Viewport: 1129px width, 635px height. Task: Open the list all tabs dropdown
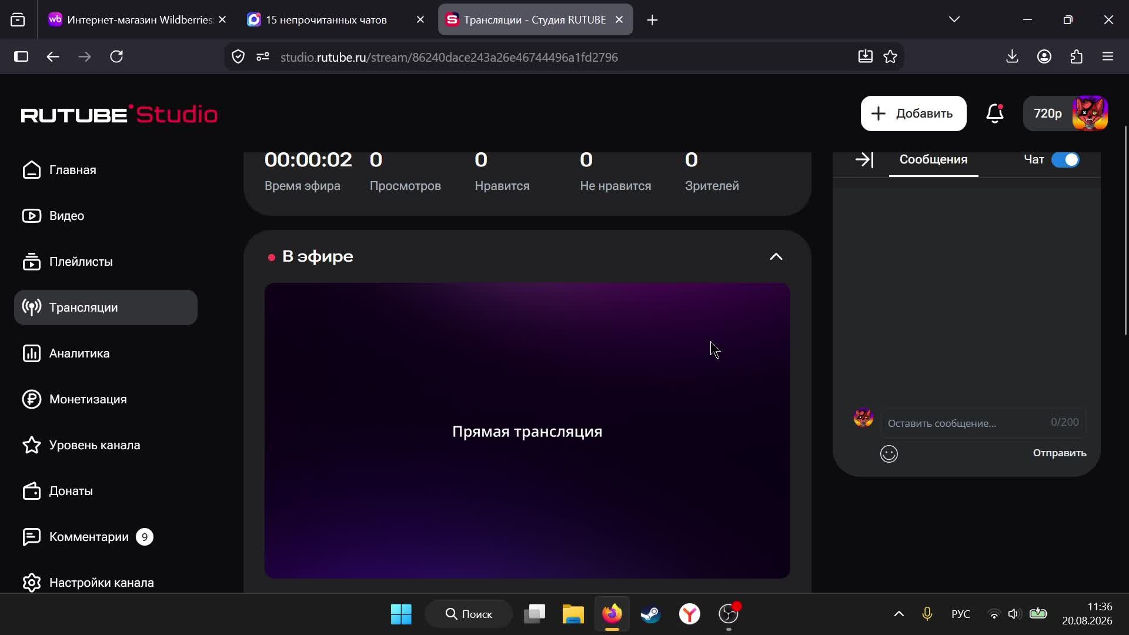954,20
